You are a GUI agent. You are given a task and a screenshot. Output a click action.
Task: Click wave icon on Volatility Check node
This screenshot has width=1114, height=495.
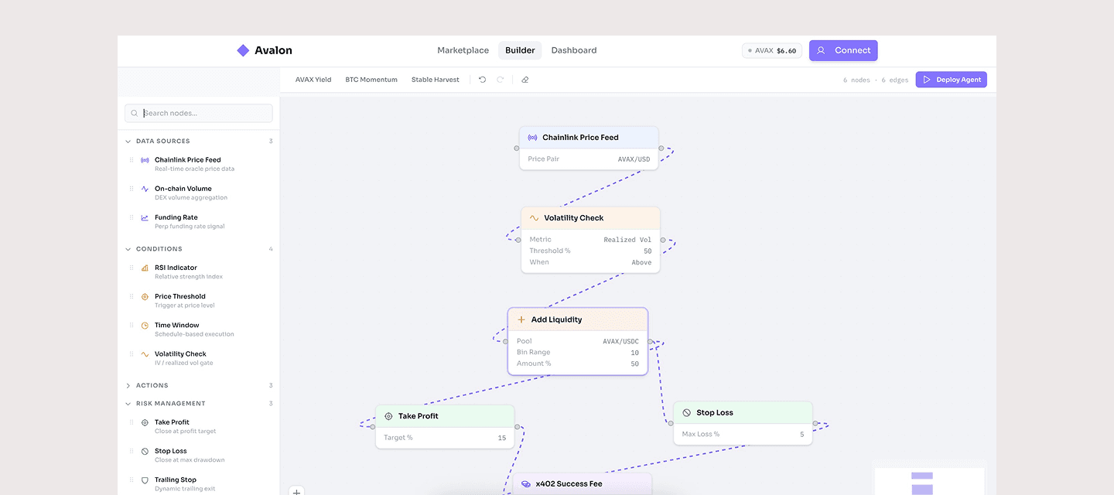[535, 218]
